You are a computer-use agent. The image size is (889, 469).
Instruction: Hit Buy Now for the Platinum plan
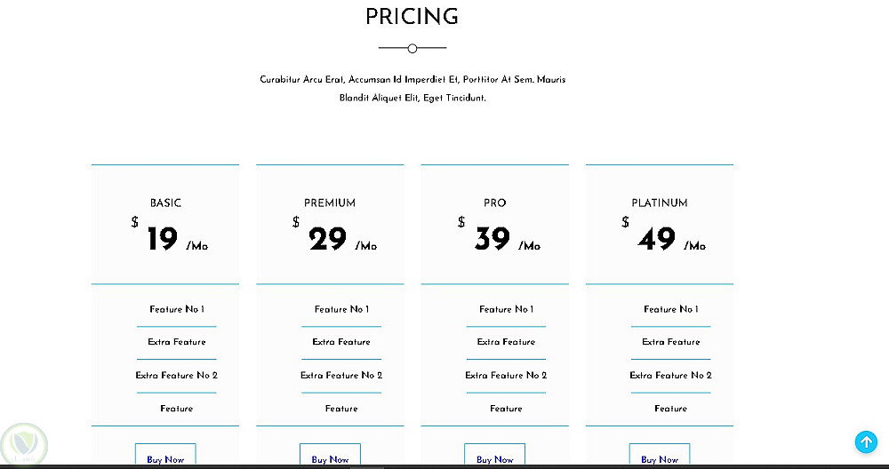[660, 458]
